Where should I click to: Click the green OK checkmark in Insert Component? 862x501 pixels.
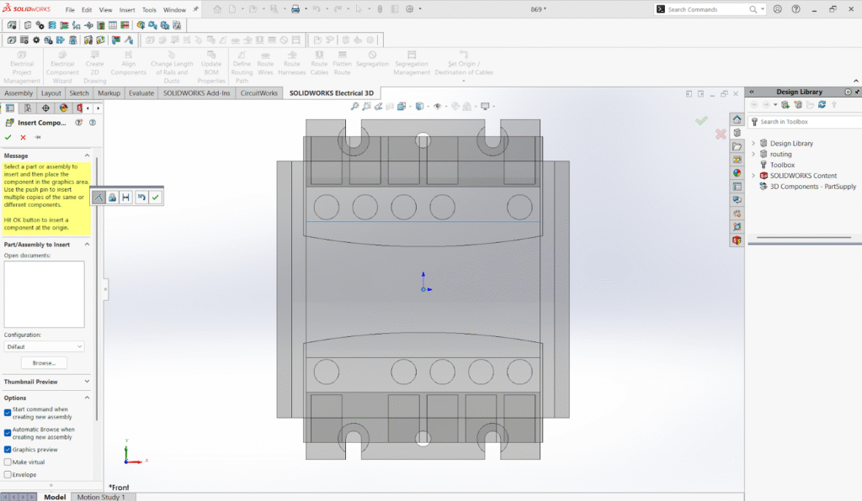8,137
